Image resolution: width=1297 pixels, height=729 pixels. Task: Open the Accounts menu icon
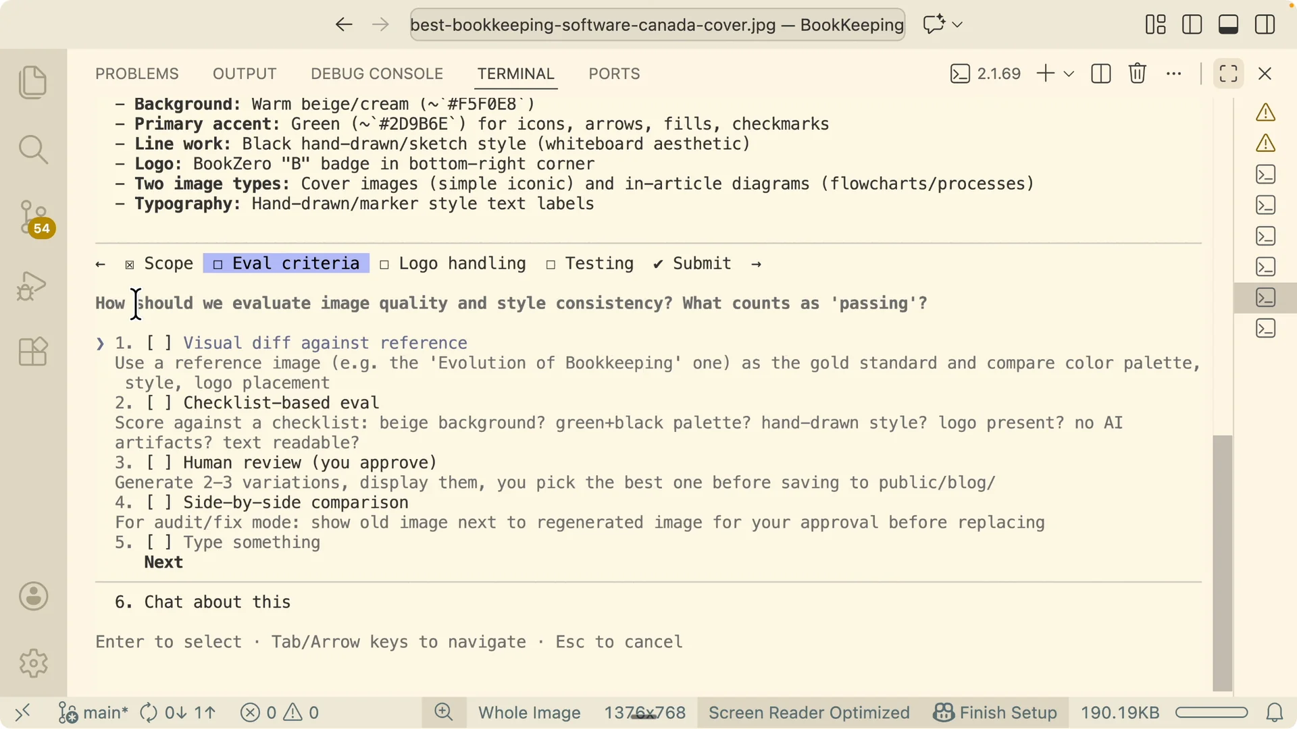[x=33, y=596]
